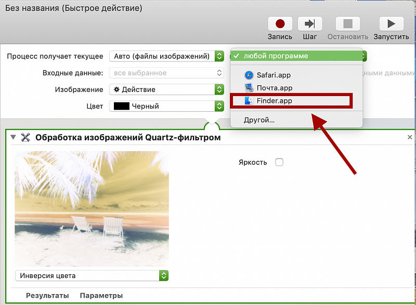The height and width of the screenshot is (305, 416).
Task: Open the Изображение 'Действие' dropdown
Action: click(x=166, y=89)
